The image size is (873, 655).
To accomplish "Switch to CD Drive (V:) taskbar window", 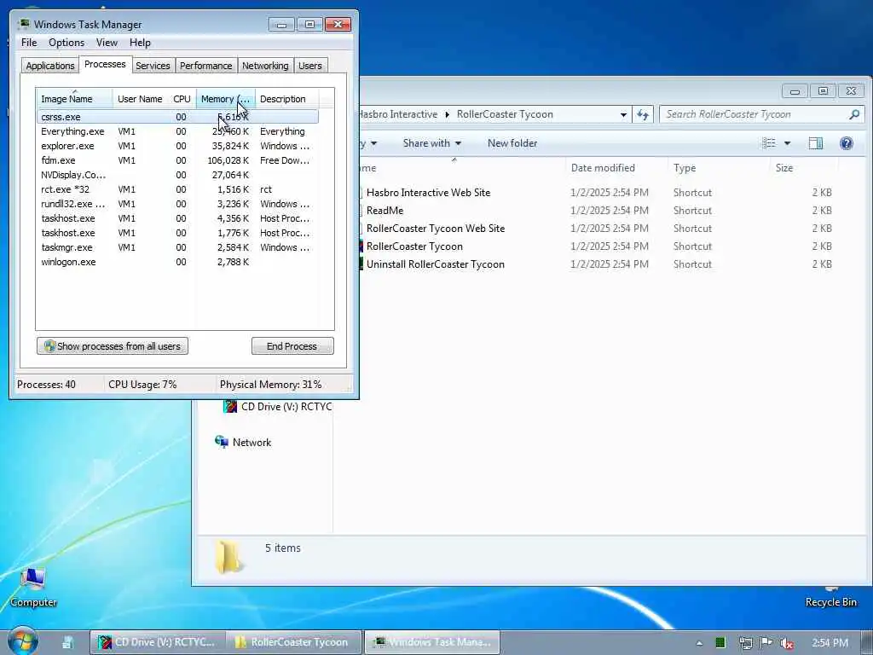I will (x=157, y=642).
